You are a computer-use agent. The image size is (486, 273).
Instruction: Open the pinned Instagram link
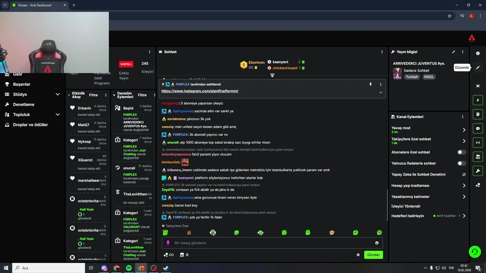tap(200, 91)
